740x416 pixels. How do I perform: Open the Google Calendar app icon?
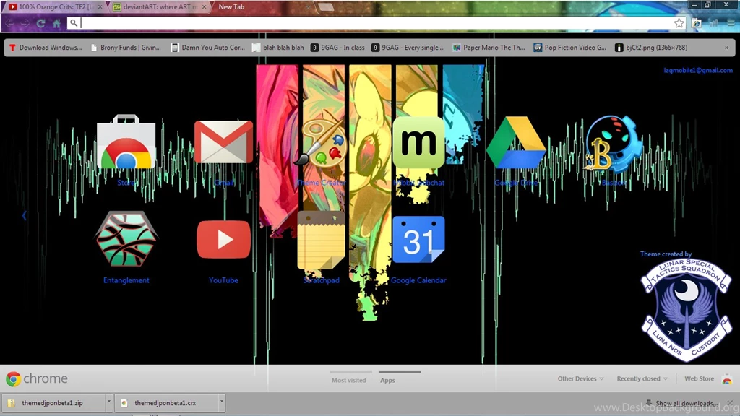418,240
